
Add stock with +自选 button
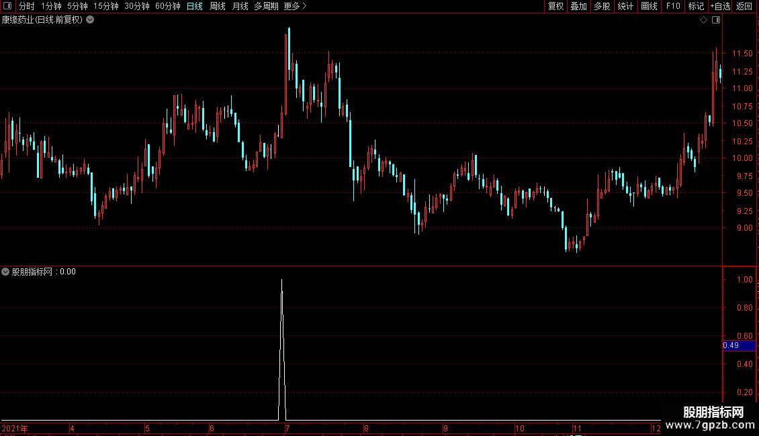720,6
